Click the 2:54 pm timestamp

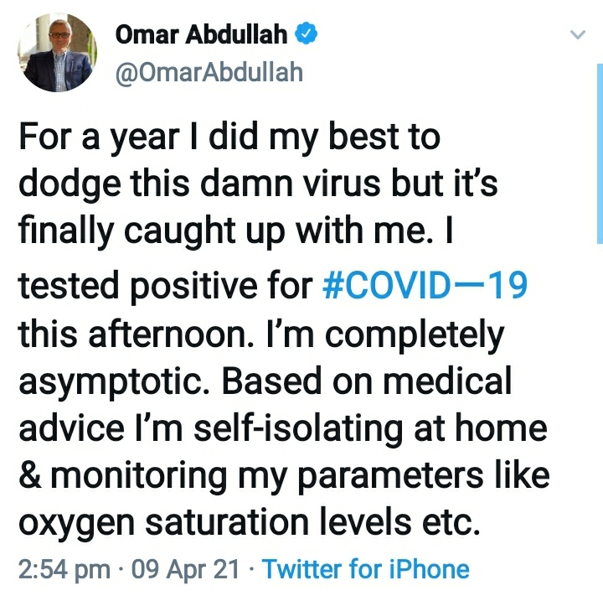coord(64,570)
